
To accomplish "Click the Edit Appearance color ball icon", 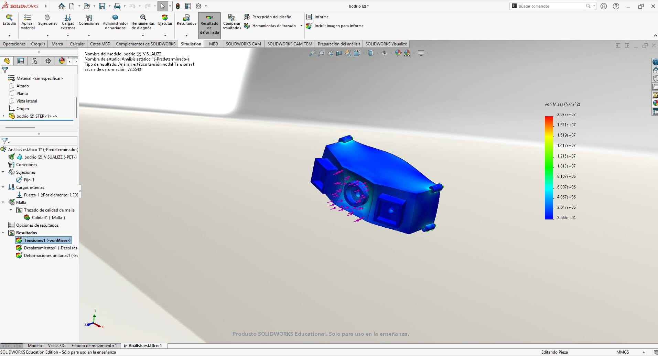I will pyautogui.click(x=398, y=53).
